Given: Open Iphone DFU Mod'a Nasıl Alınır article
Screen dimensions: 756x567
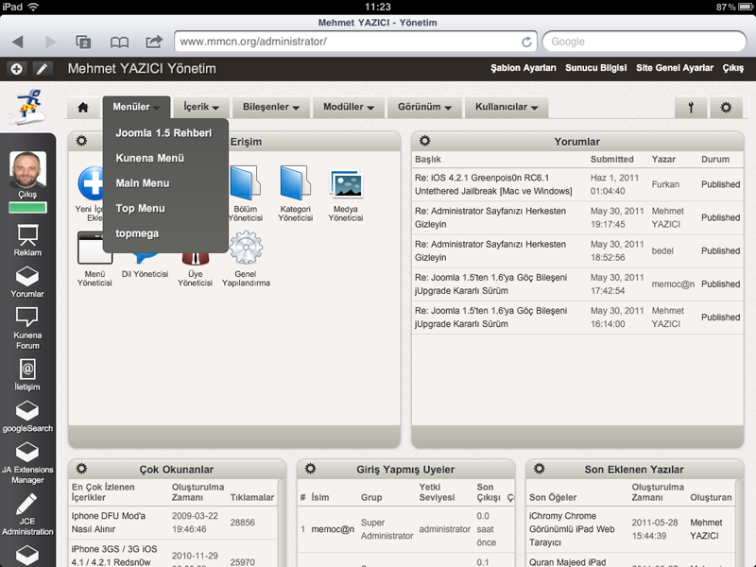Looking at the screenshot, I should 109,523.
